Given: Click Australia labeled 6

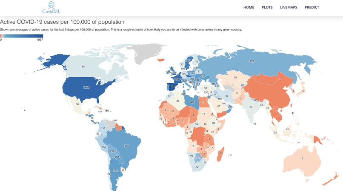Looking at the screenshot, I should pyautogui.click(x=302, y=158).
